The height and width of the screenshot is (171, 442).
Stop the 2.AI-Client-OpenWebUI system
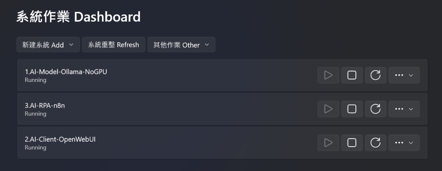(352, 143)
